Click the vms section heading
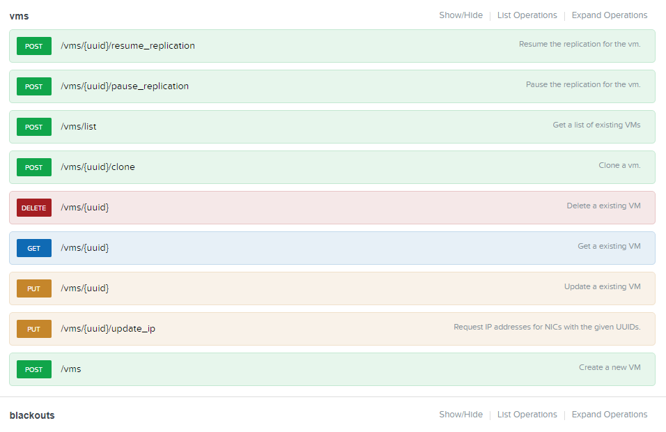 point(19,16)
